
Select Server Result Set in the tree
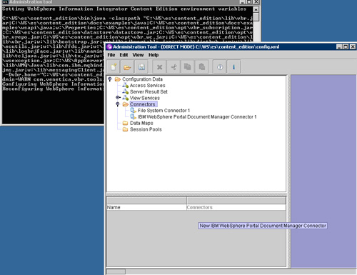(149, 91)
